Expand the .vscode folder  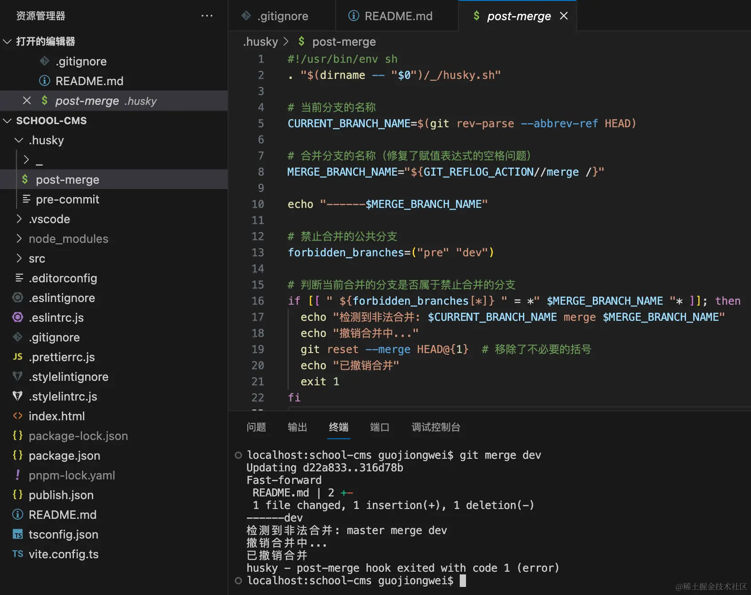tap(19, 219)
